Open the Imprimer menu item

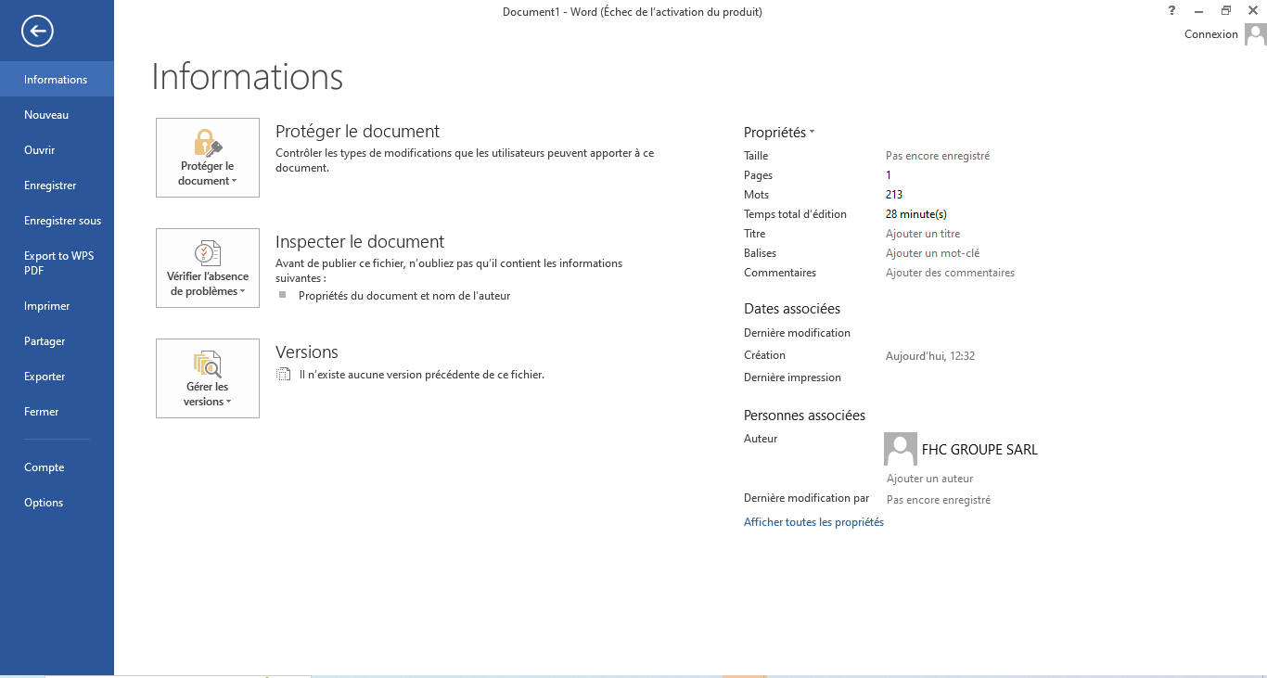click(57, 306)
